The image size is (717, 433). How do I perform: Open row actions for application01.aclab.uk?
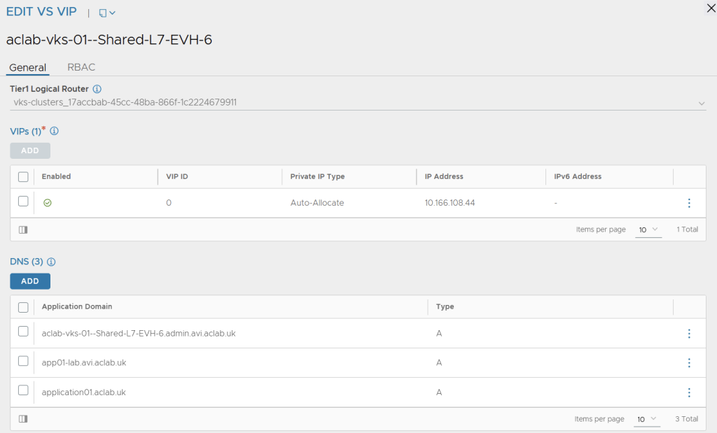[689, 392]
